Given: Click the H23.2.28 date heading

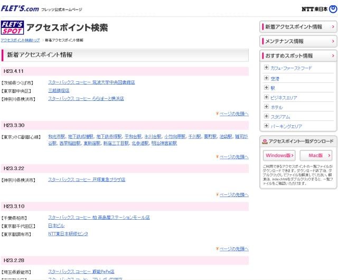Looking at the screenshot, I should (x=14, y=260).
